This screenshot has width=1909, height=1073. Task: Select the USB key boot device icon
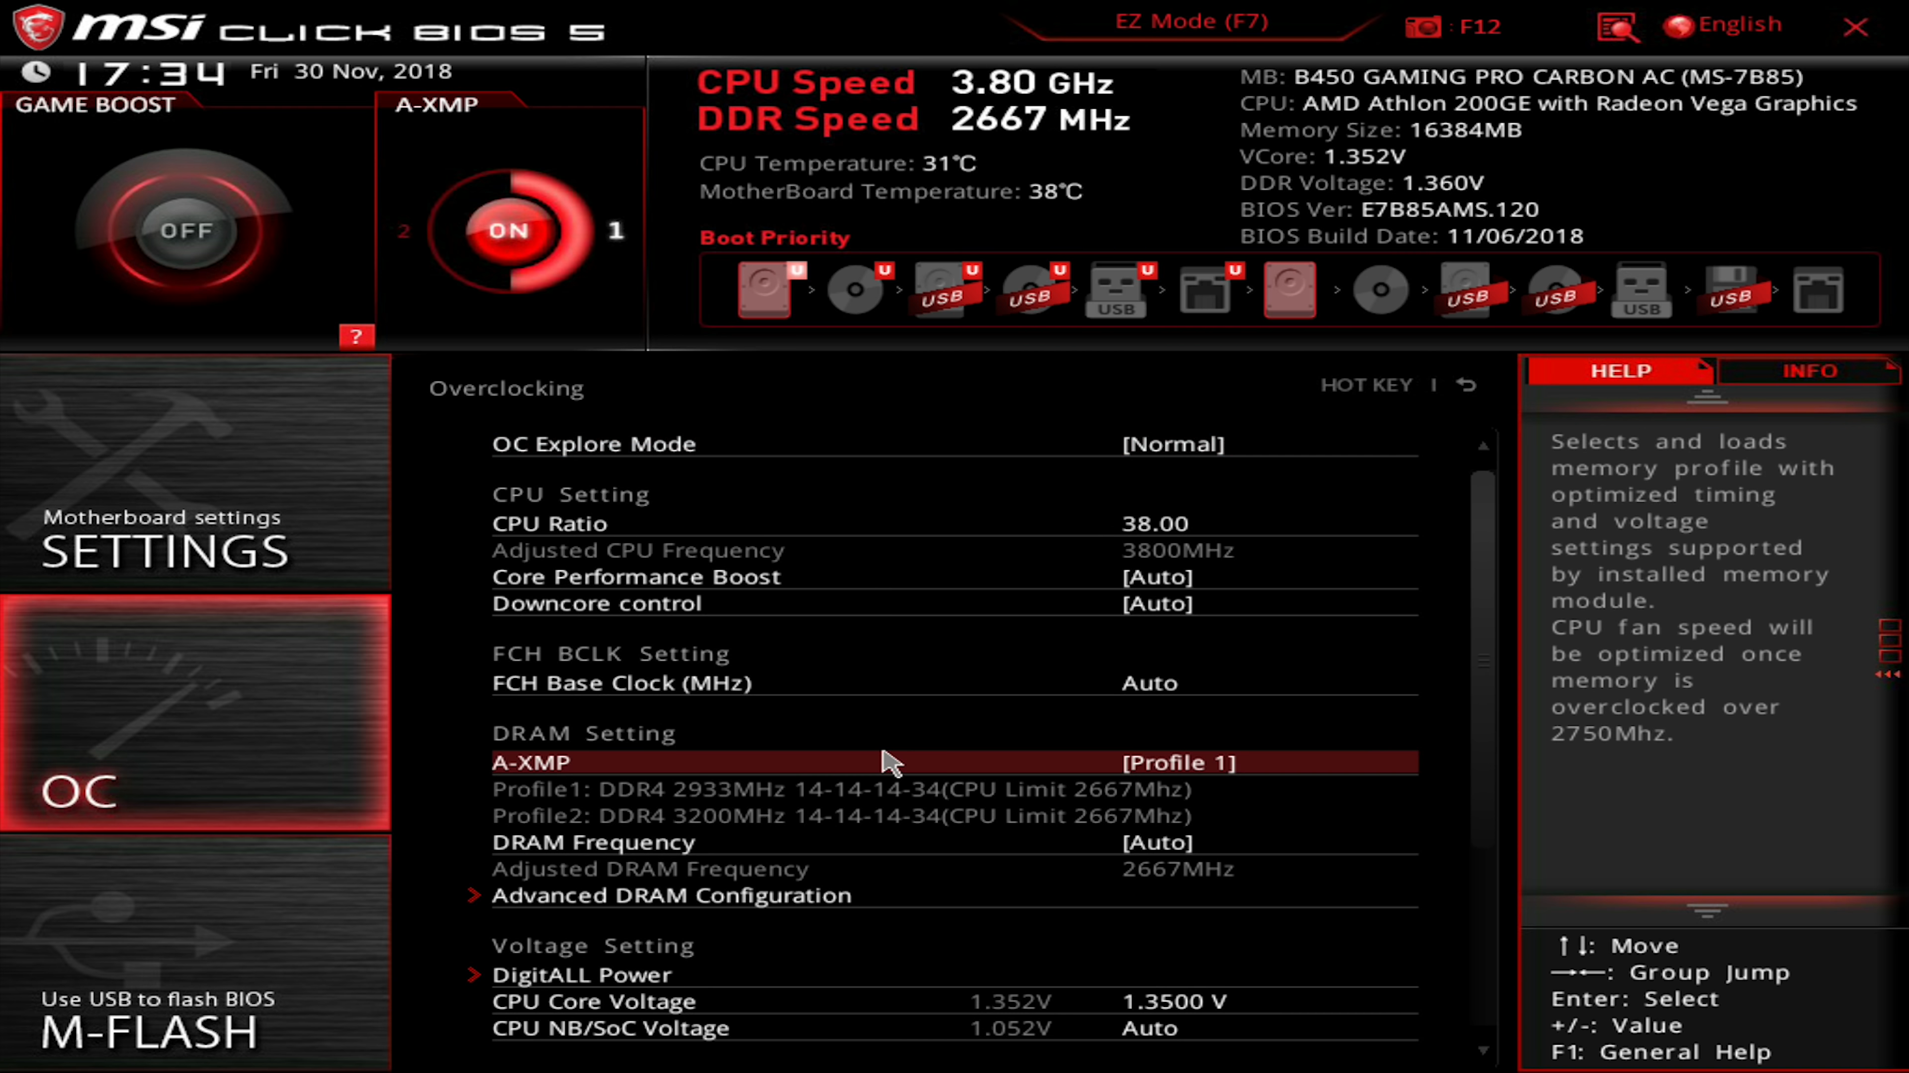pyautogui.click(x=1116, y=290)
